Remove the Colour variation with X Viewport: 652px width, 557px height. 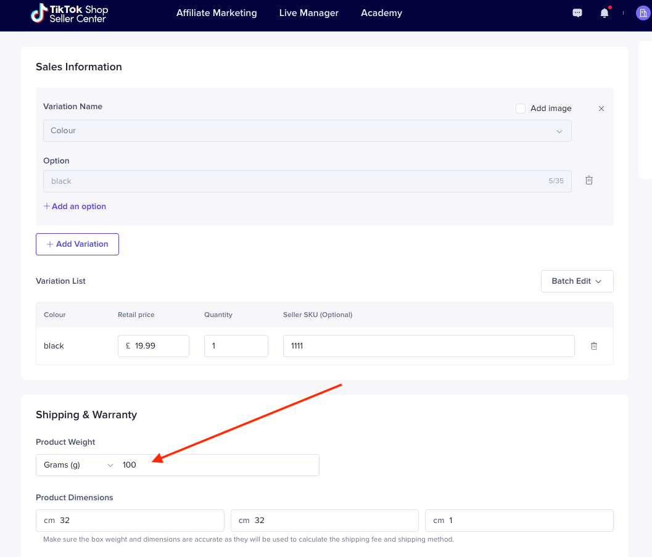pos(601,109)
